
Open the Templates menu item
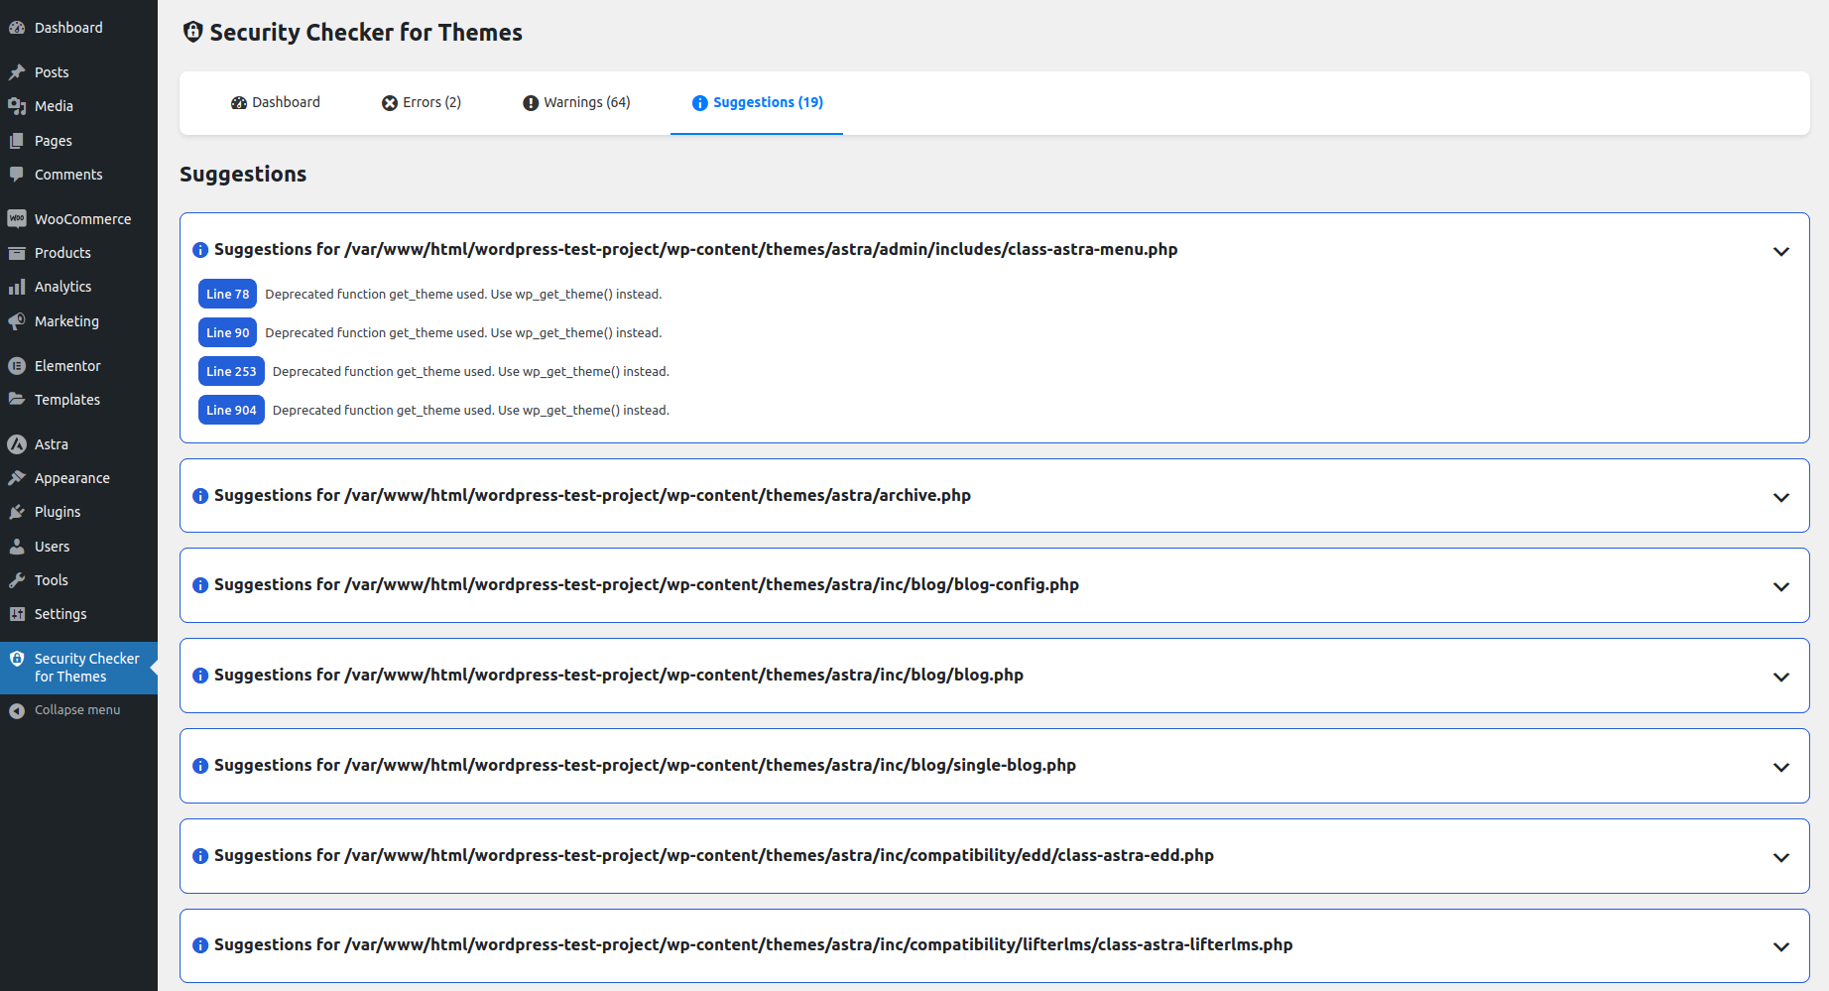(x=78, y=400)
